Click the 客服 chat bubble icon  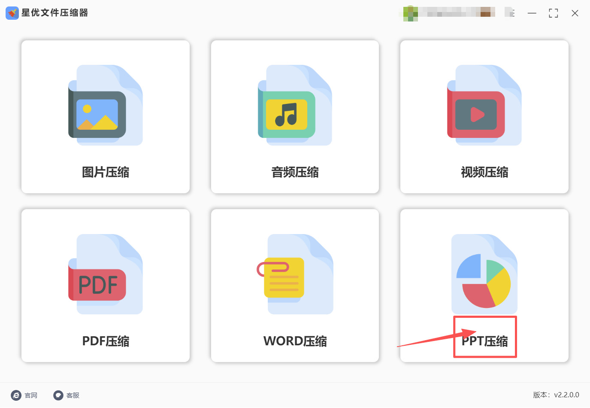tap(58, 395)
